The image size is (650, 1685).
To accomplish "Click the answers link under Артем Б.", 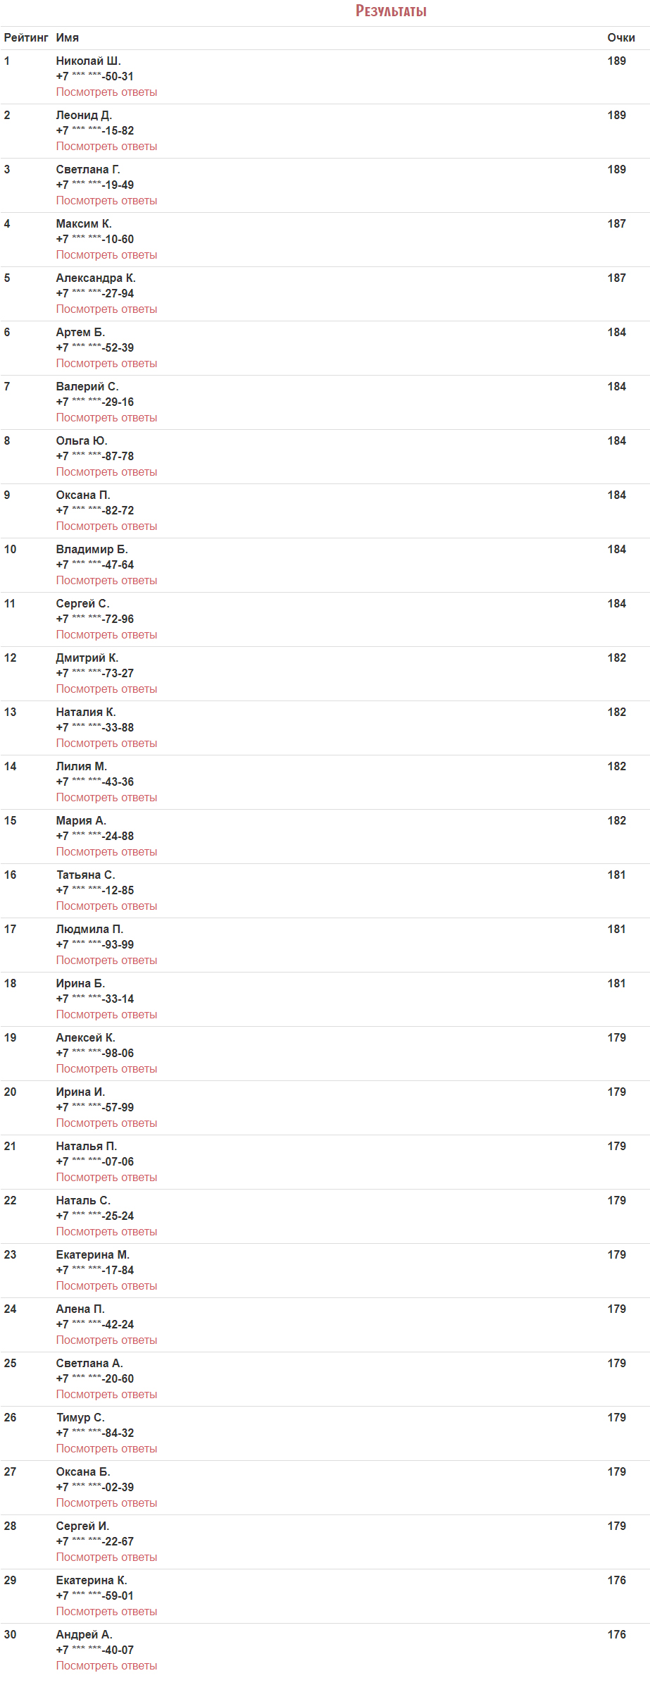I will (106, 364).
